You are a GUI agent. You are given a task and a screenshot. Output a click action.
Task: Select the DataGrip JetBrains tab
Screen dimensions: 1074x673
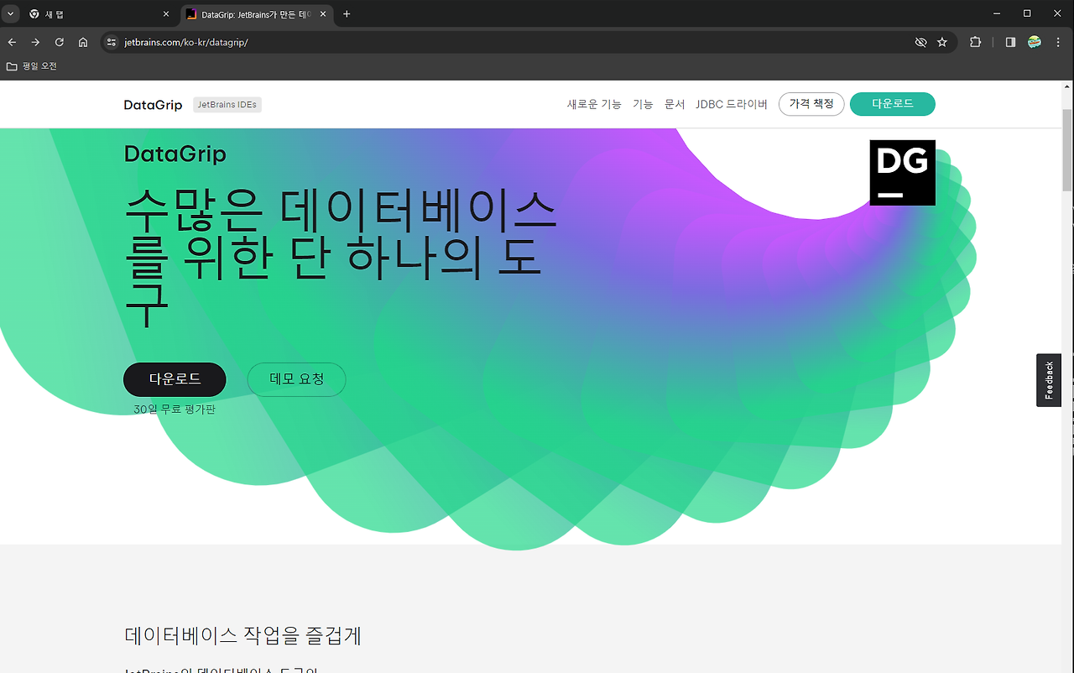tap(256, 14)
